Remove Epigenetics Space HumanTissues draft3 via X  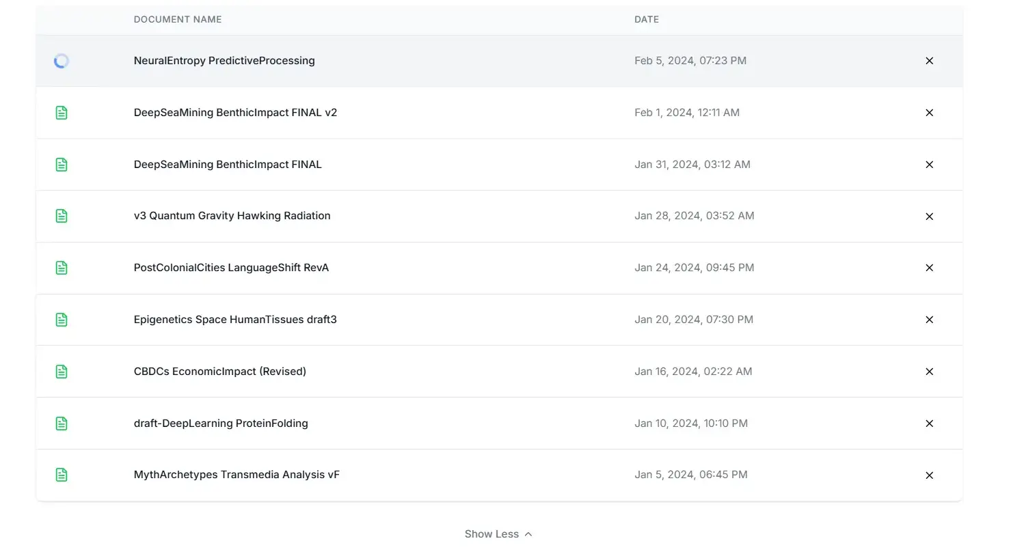[x=929, y=320]
